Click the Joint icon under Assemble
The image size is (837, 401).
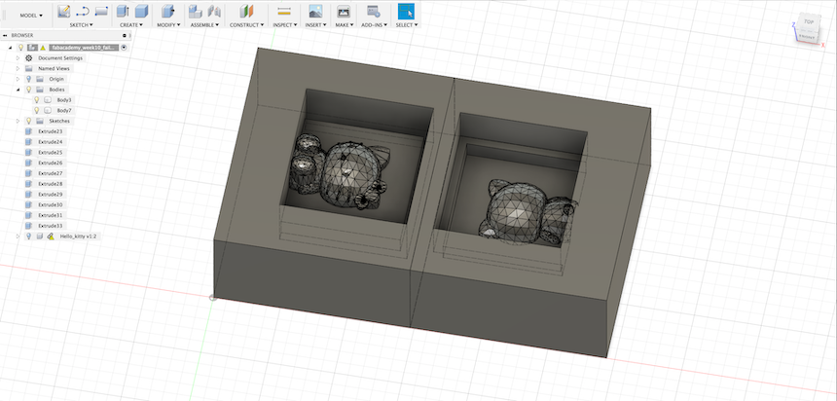pyautogui.click(x=214, y=11)
